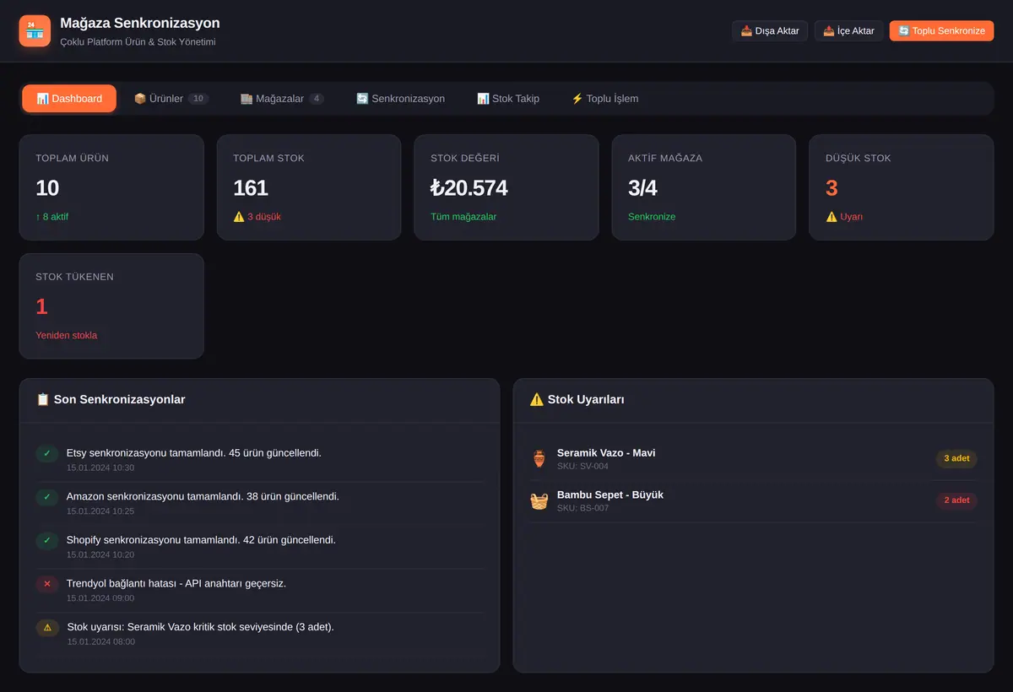Select the Düşük Stok stat card
This screenshot has height=692, width=1013.
(902, 187)
